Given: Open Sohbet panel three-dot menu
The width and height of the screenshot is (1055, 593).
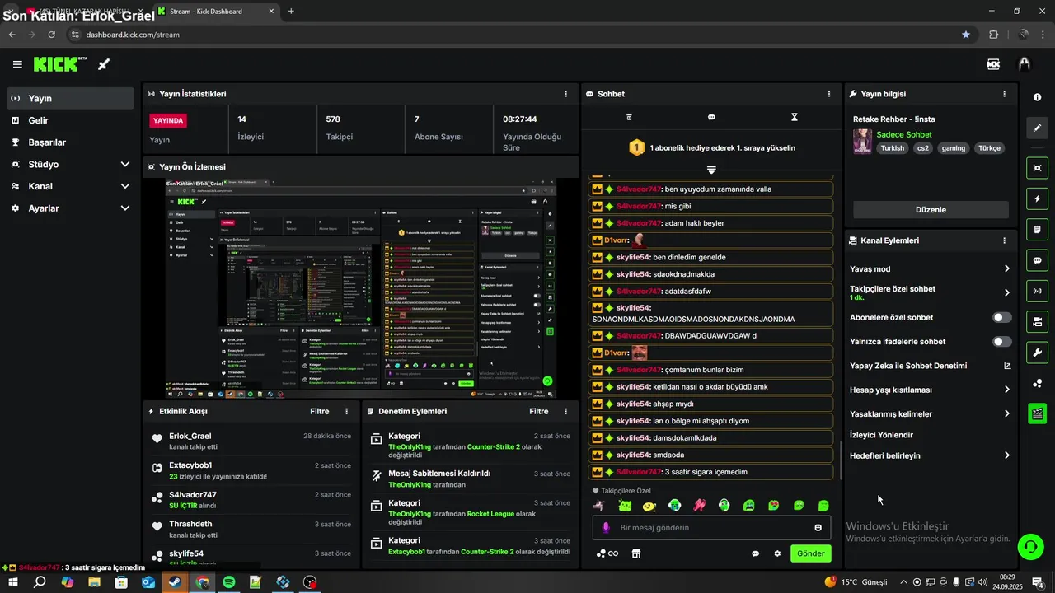Looking at the screenshot, I should click(829, 94).
